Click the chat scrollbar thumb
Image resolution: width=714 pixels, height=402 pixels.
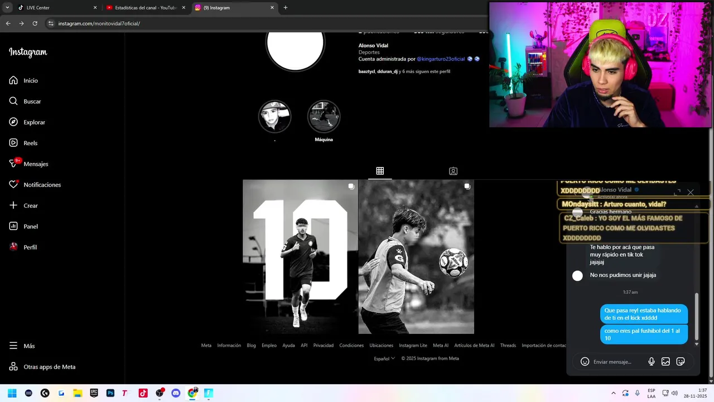click(696, 315)
